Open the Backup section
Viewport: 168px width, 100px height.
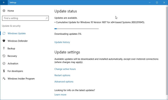click(x=11, y=49)
